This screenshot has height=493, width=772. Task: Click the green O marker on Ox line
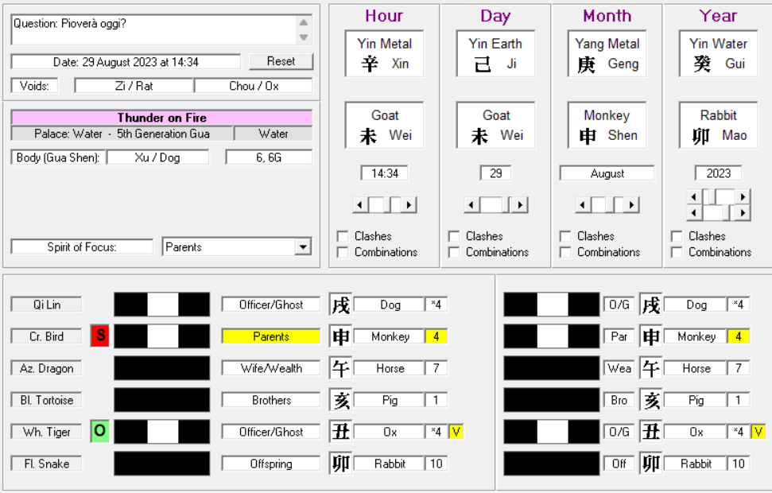point(100,432)
